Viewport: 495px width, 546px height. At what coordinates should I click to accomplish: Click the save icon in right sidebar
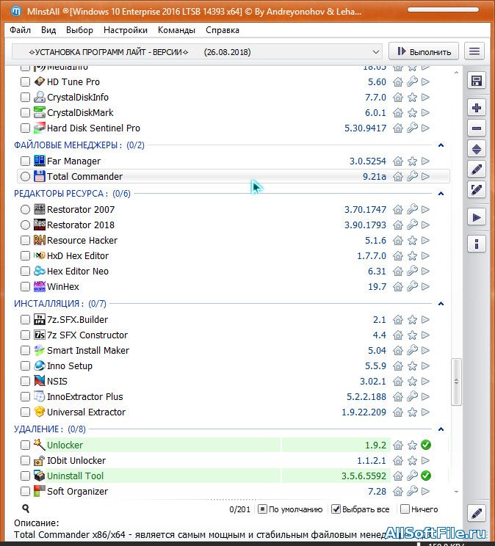pos(476,81)
